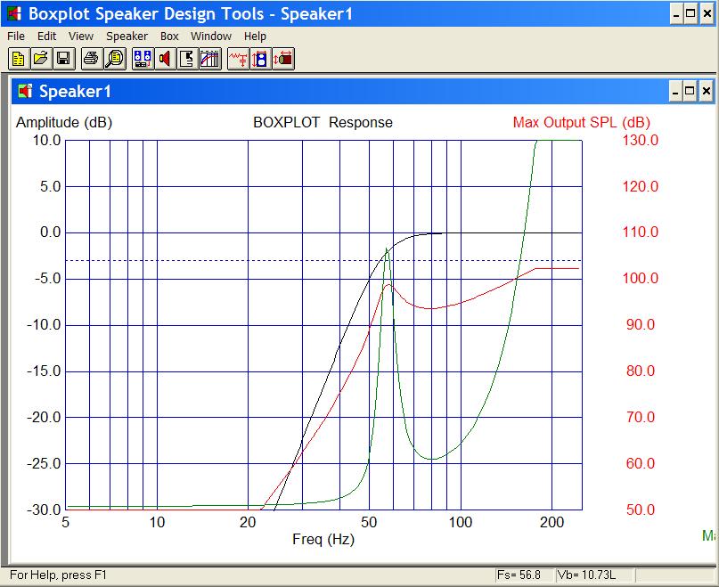Open the Window menu
Image resolution: width=719 pixels, height=587 pixels.
pyautogui.click(x=211, y=36)
